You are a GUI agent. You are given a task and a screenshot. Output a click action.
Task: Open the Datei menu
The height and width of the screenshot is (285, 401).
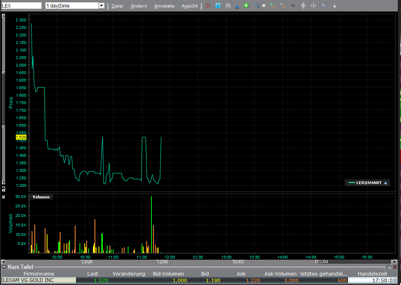pos(117,6)
